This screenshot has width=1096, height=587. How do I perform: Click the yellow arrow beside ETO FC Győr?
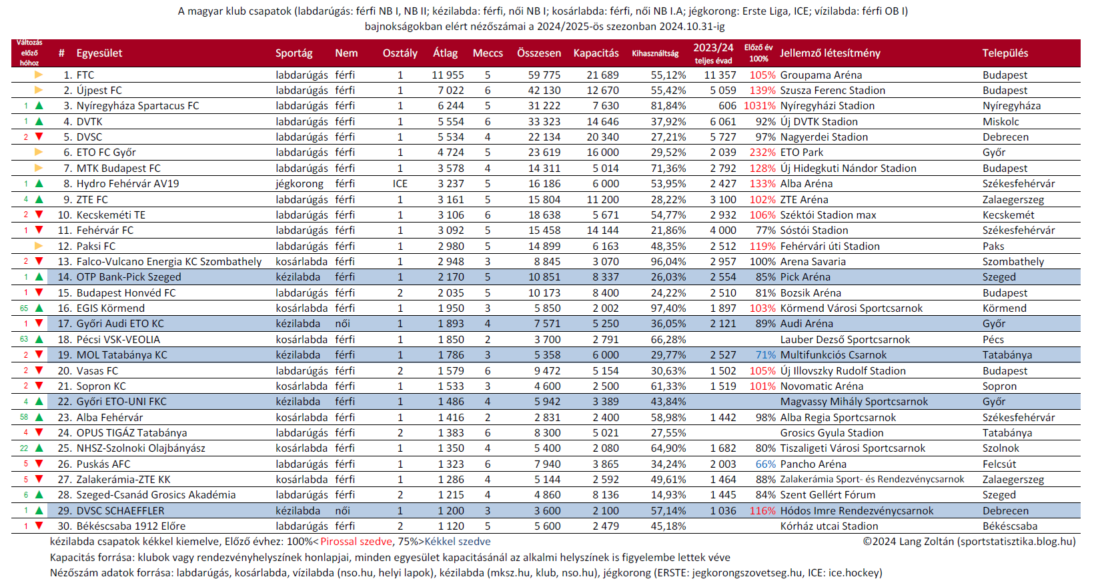tap(39, 152)
